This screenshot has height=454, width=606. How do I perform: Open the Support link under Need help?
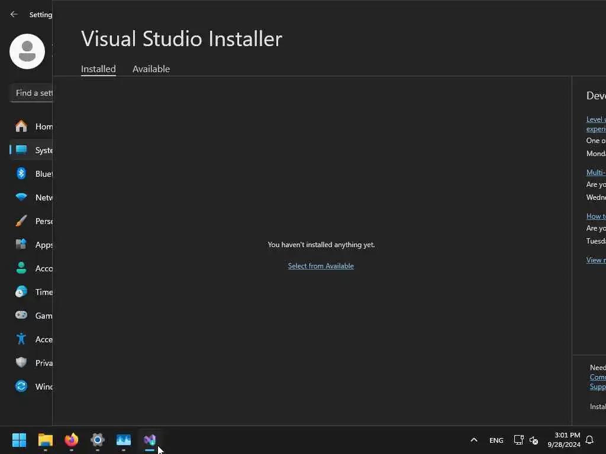point(598,387)
